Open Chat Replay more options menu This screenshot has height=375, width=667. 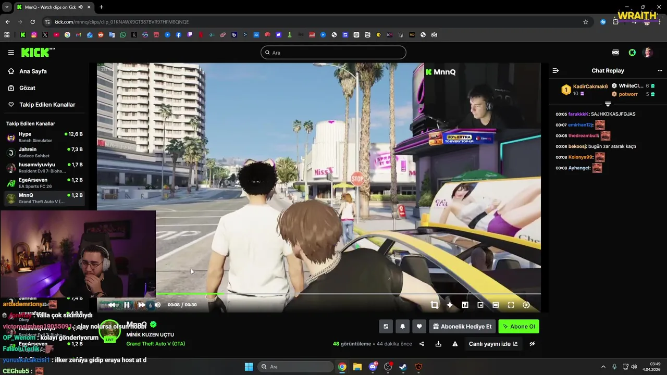(x=660, y=70)
